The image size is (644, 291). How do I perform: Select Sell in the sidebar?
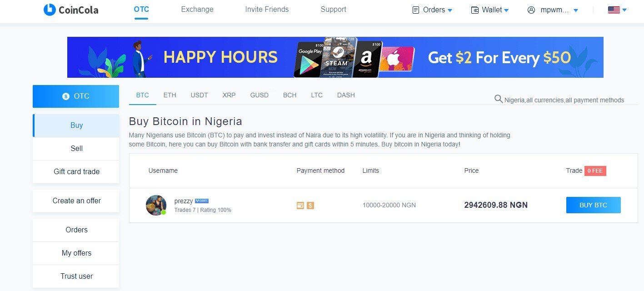tap(76, 149)
